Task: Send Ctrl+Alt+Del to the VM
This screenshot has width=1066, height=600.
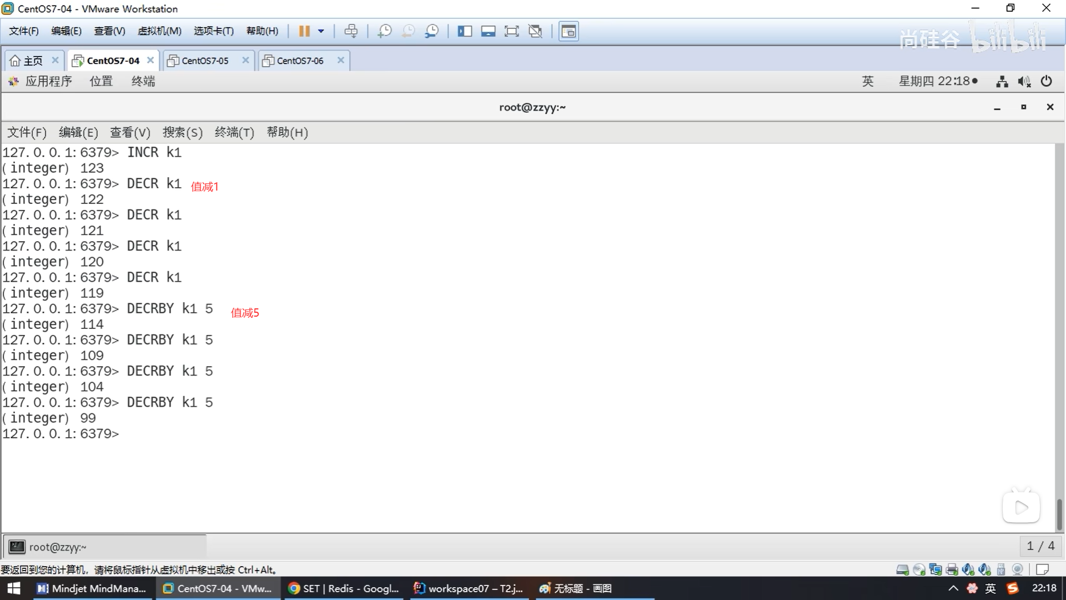Action: tap(351, 31)
